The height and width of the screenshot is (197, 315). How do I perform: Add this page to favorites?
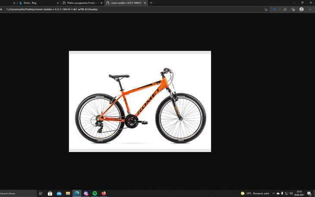pyautogui.click(x=266, y=9)
